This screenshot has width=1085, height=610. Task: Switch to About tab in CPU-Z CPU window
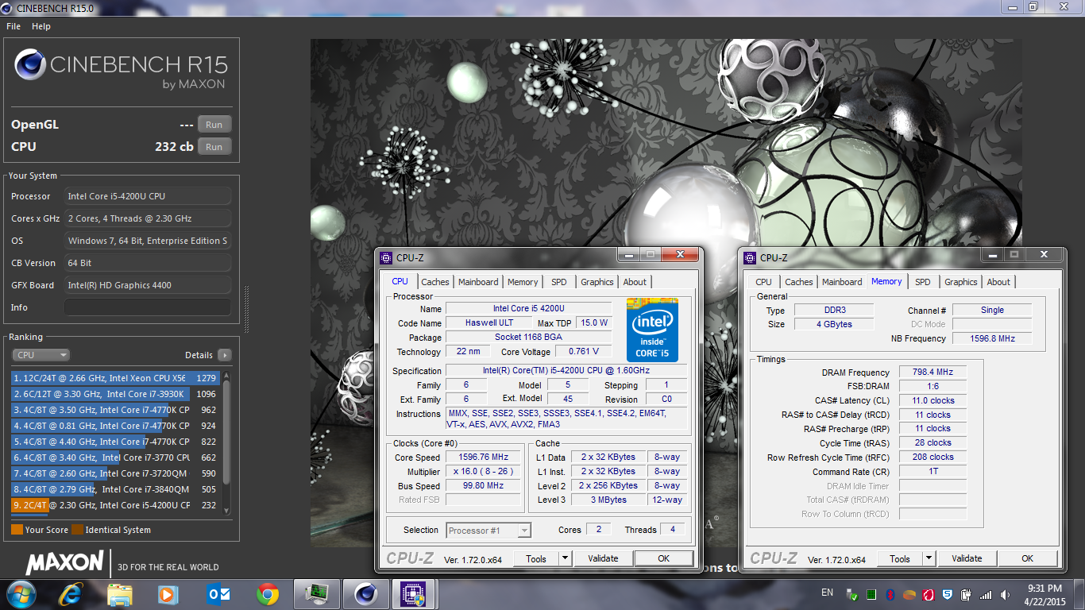coord(635,282)
